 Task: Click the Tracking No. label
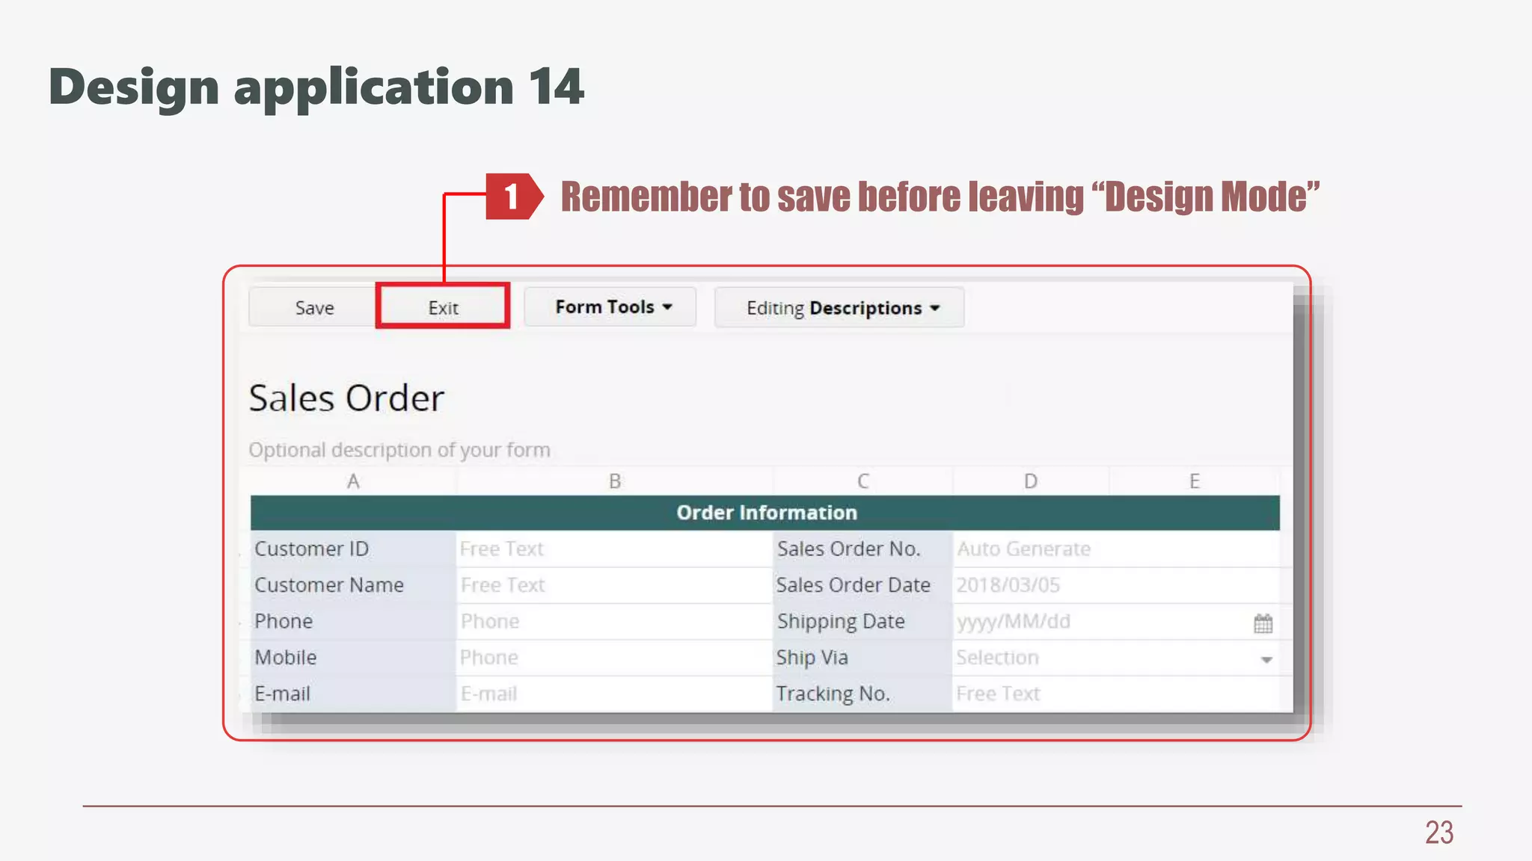tap(862, 694)
